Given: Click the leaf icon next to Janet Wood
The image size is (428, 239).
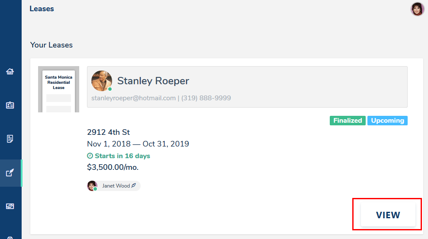Looking at the screenshot, I should point(134,186).
